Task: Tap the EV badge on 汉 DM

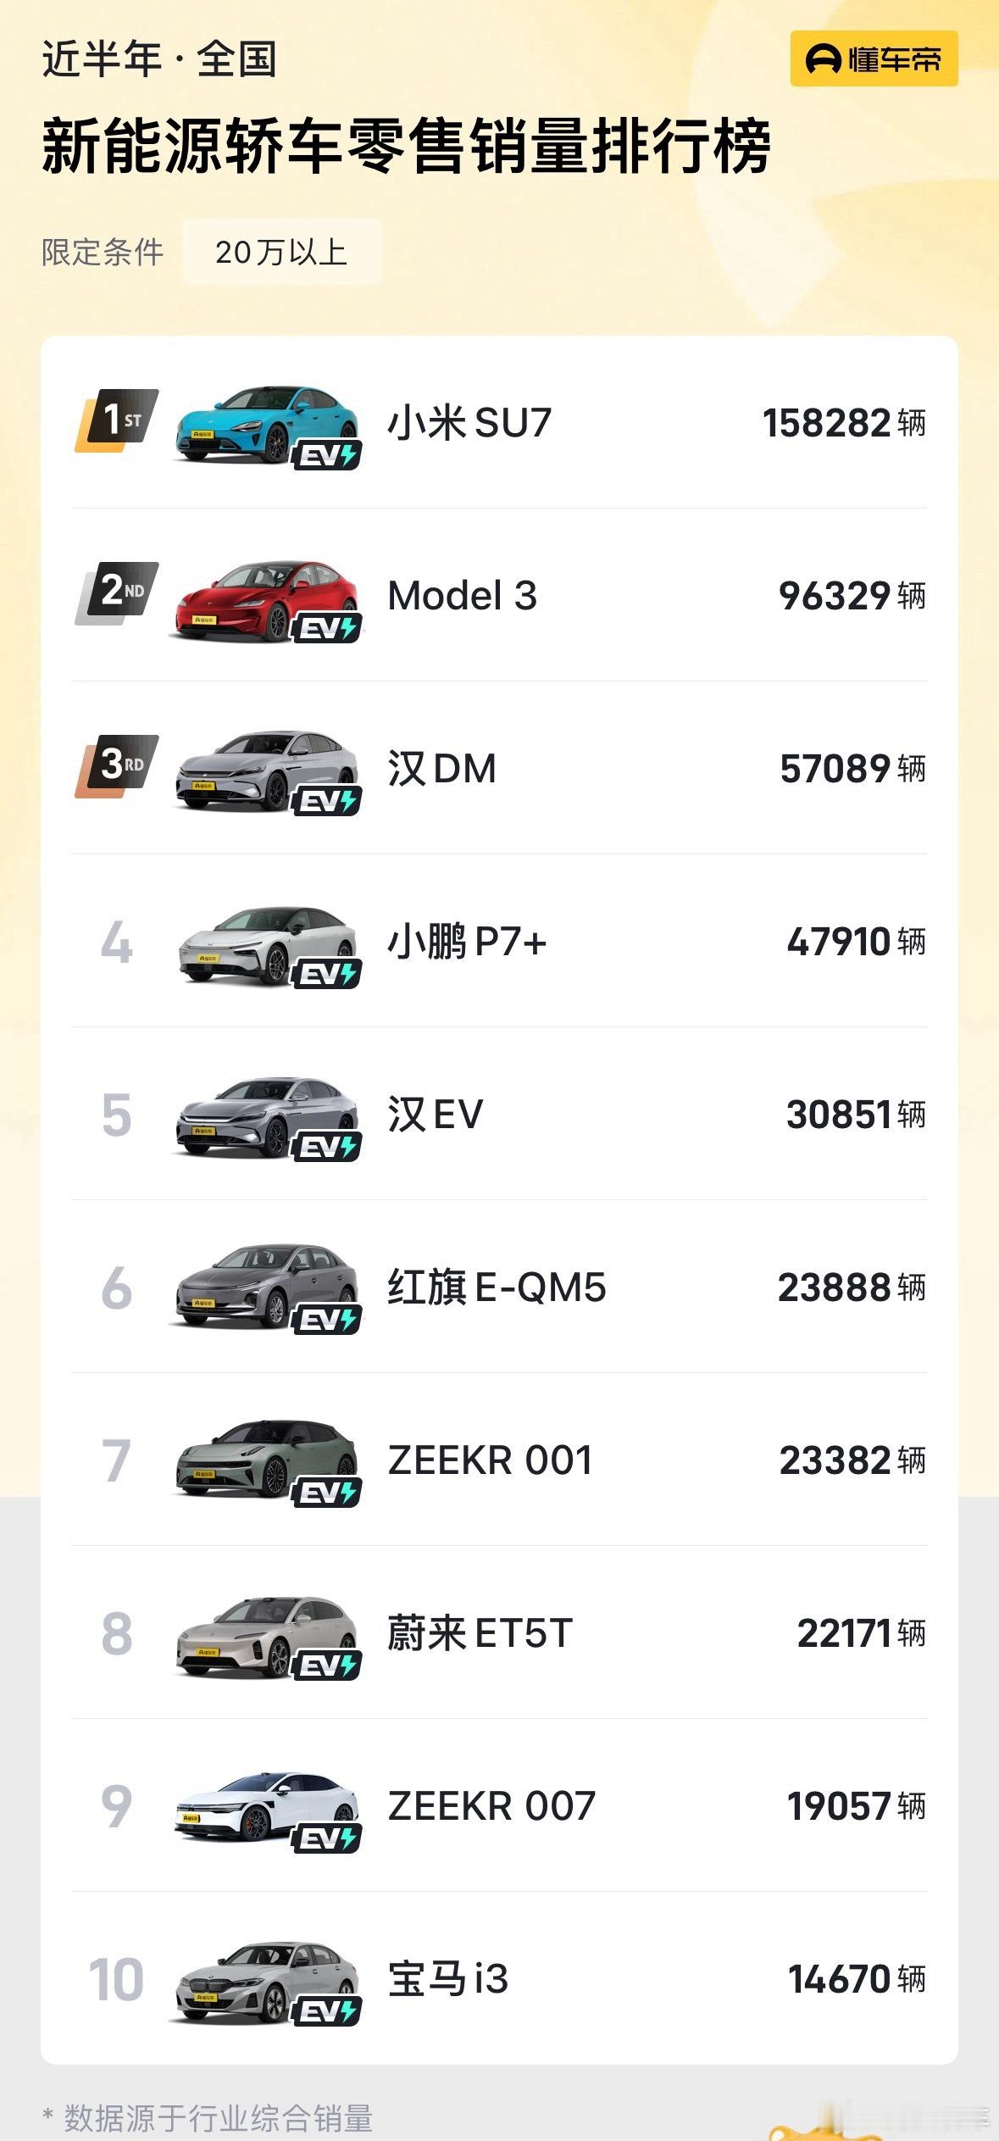Action: click(327, 801)
